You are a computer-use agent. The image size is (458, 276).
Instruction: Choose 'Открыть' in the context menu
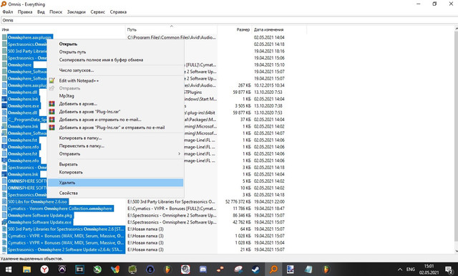click(x=68, y=44)
